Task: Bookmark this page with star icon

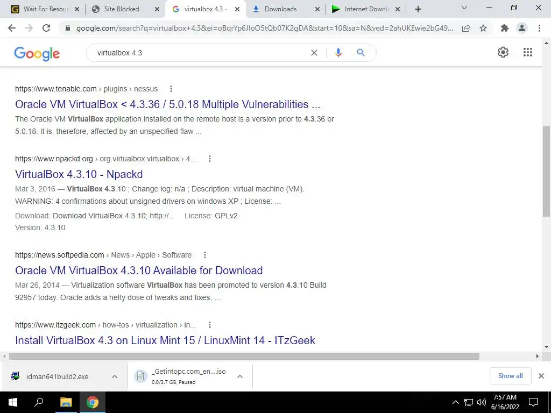Action: point(483,28)
